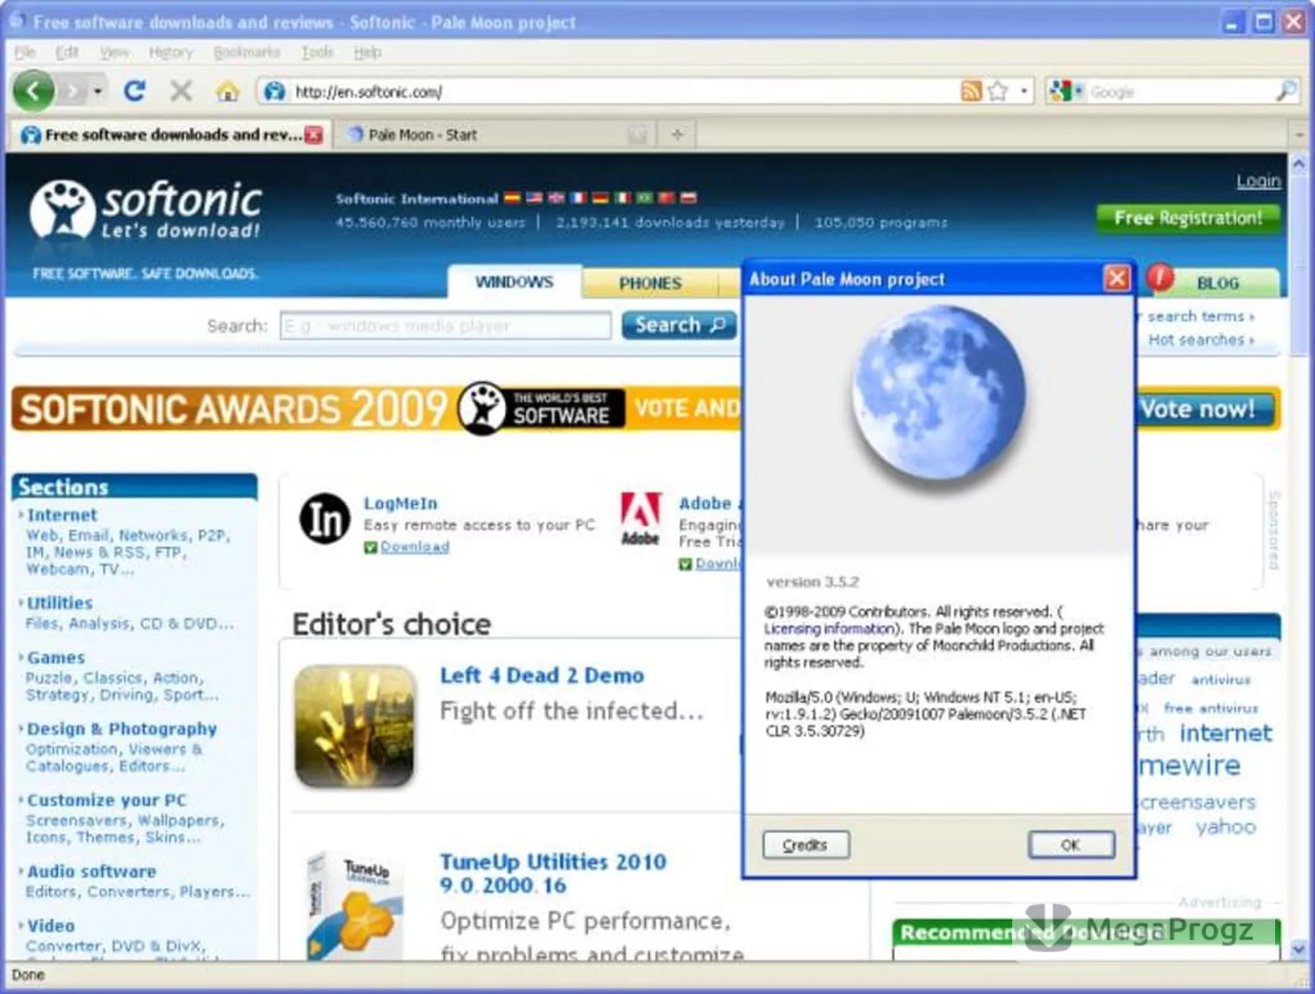Click the Forward navigation arrow
Image resolution: width=1315 pixels, height=994 pixels.
pyautogui.click(x=73, y=90)
